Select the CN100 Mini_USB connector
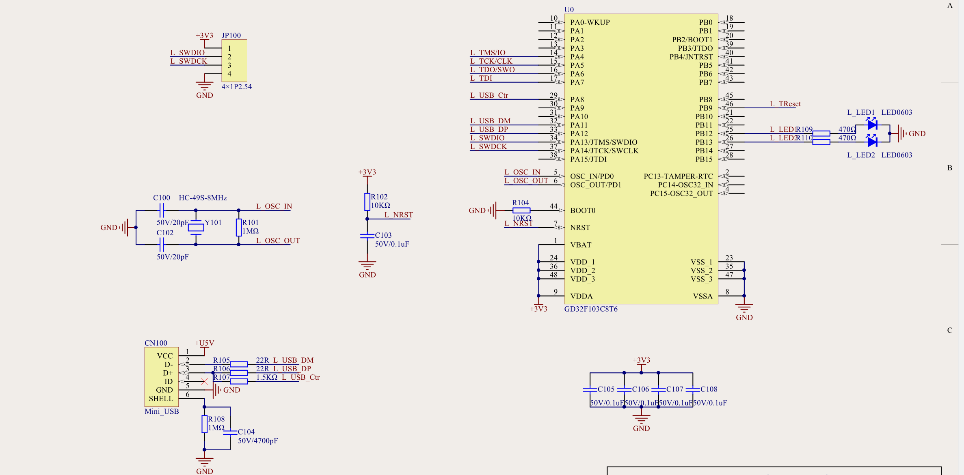964x475 pixels. pyautogui.click(x=161, y=377)
